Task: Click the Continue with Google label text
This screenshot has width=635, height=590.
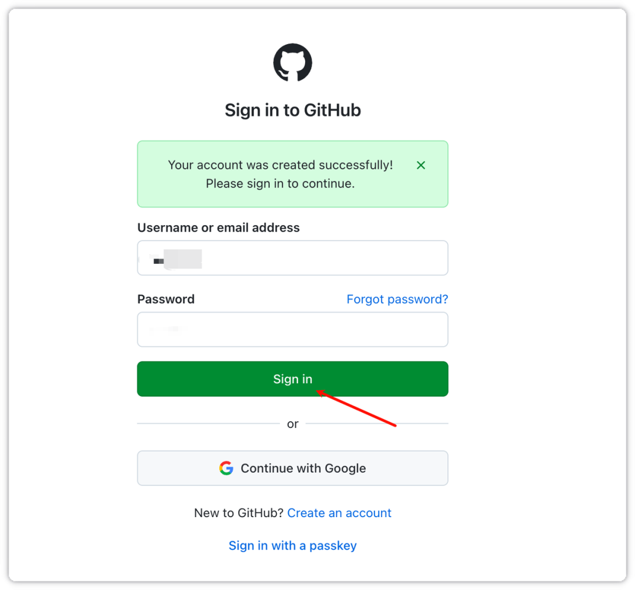Action: pyautogui.click(x=303, y=468)
